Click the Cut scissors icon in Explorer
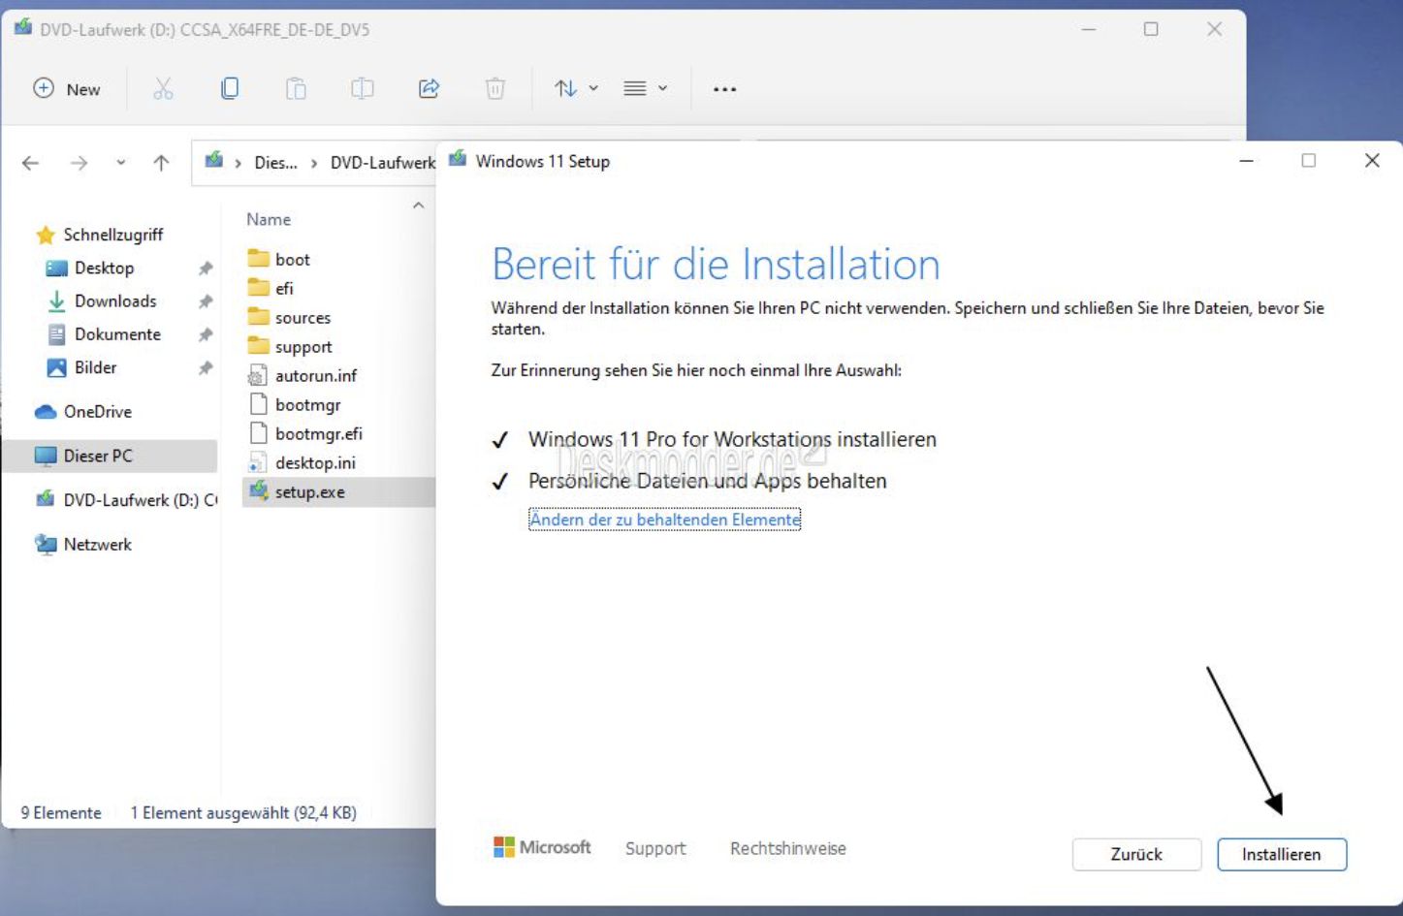This screenshot has width=1403, height=916. point(163,88)
